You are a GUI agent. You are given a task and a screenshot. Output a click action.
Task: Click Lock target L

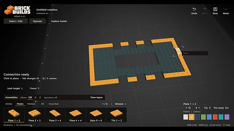15,88
